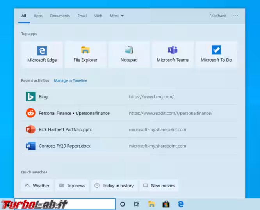This screenshot has height=210, width=260.
Task: Click the reddit.com/r/personalfinance URL text
Action: click(171, 113)
